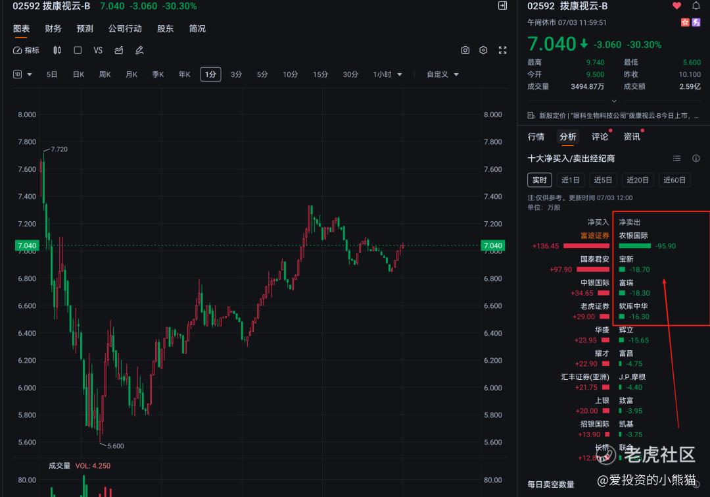Viewport: 710px width, 497px height.
Task: Click the +136.45 red buy bar
Action: coord(586,246)
